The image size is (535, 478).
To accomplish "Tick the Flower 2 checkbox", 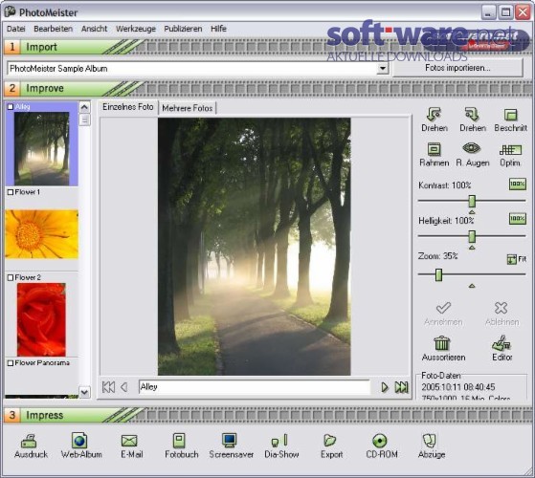I will (11, 277).
